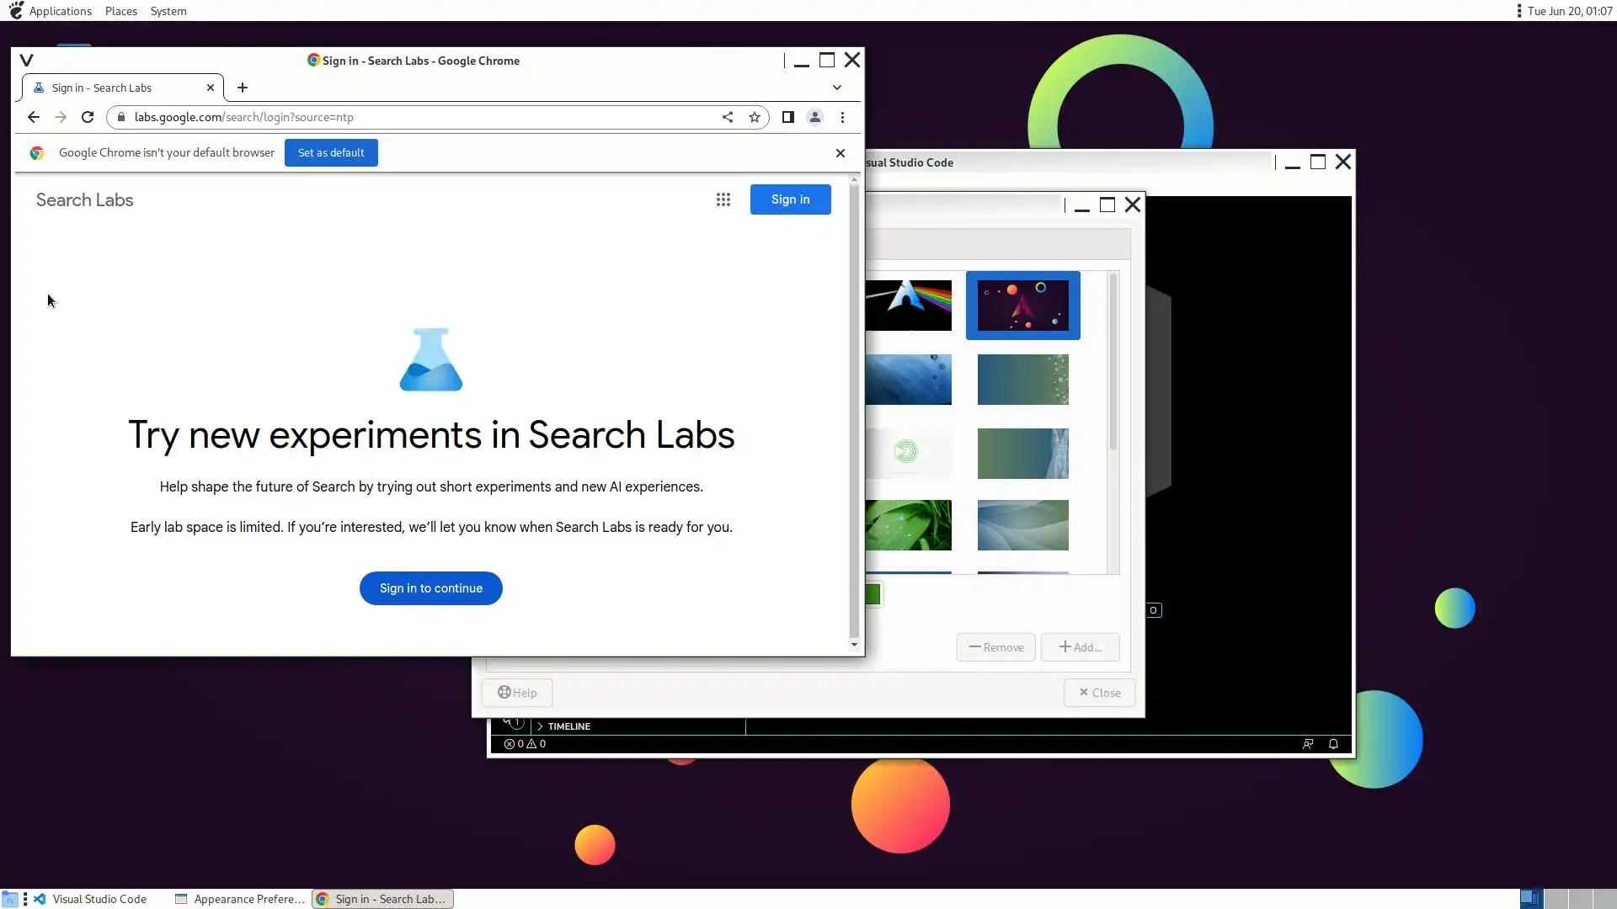Click VS Code notifications bell icon
The height and width of the screenshot is (909, 1617).
coord(1333,744)
